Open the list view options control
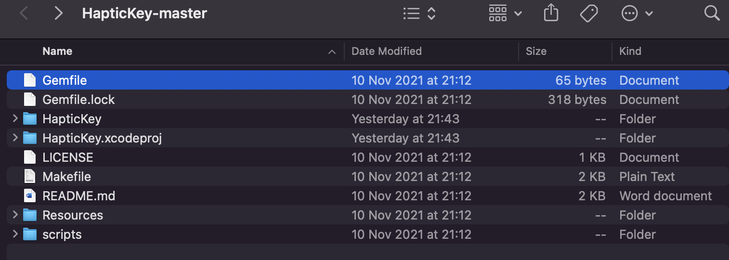The width and height of the screenshot is (729, 260). click(x=419, y=13)
